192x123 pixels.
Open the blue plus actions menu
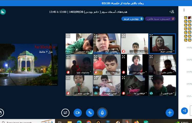click(x=169, y=112)
